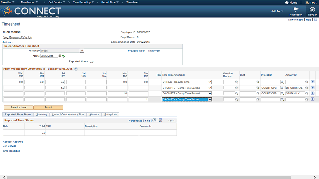
Task: Expand the Actions menu under employee name
Action: pyautogui.click(x=8, y=42)
